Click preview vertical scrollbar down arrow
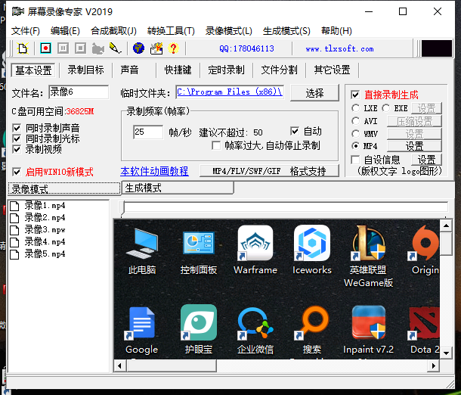This screenshot has width=461, height=395. (x=446, y=353)
